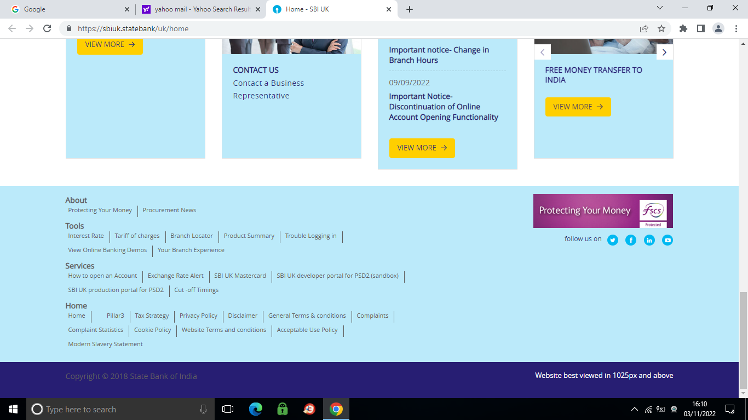This screenshot has height=420, width=748.
Task: Open Procurement News link
Action: click(x=169, y=210)
